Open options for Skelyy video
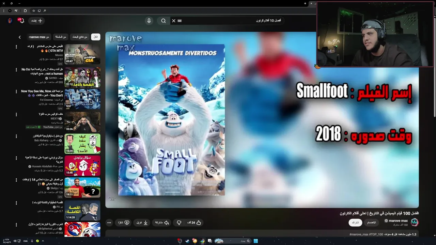The width and height of the screenshot is (436, 245). tap(16, 180)
